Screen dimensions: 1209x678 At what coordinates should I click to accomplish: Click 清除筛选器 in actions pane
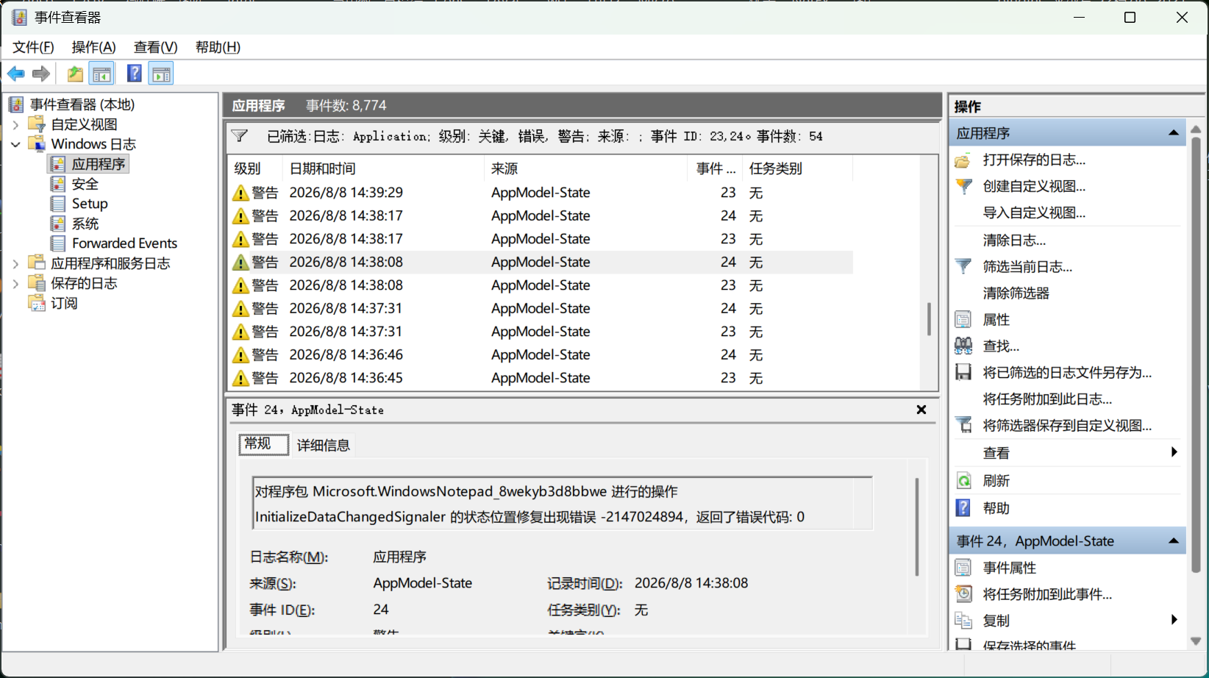[x=1016, y=293]
